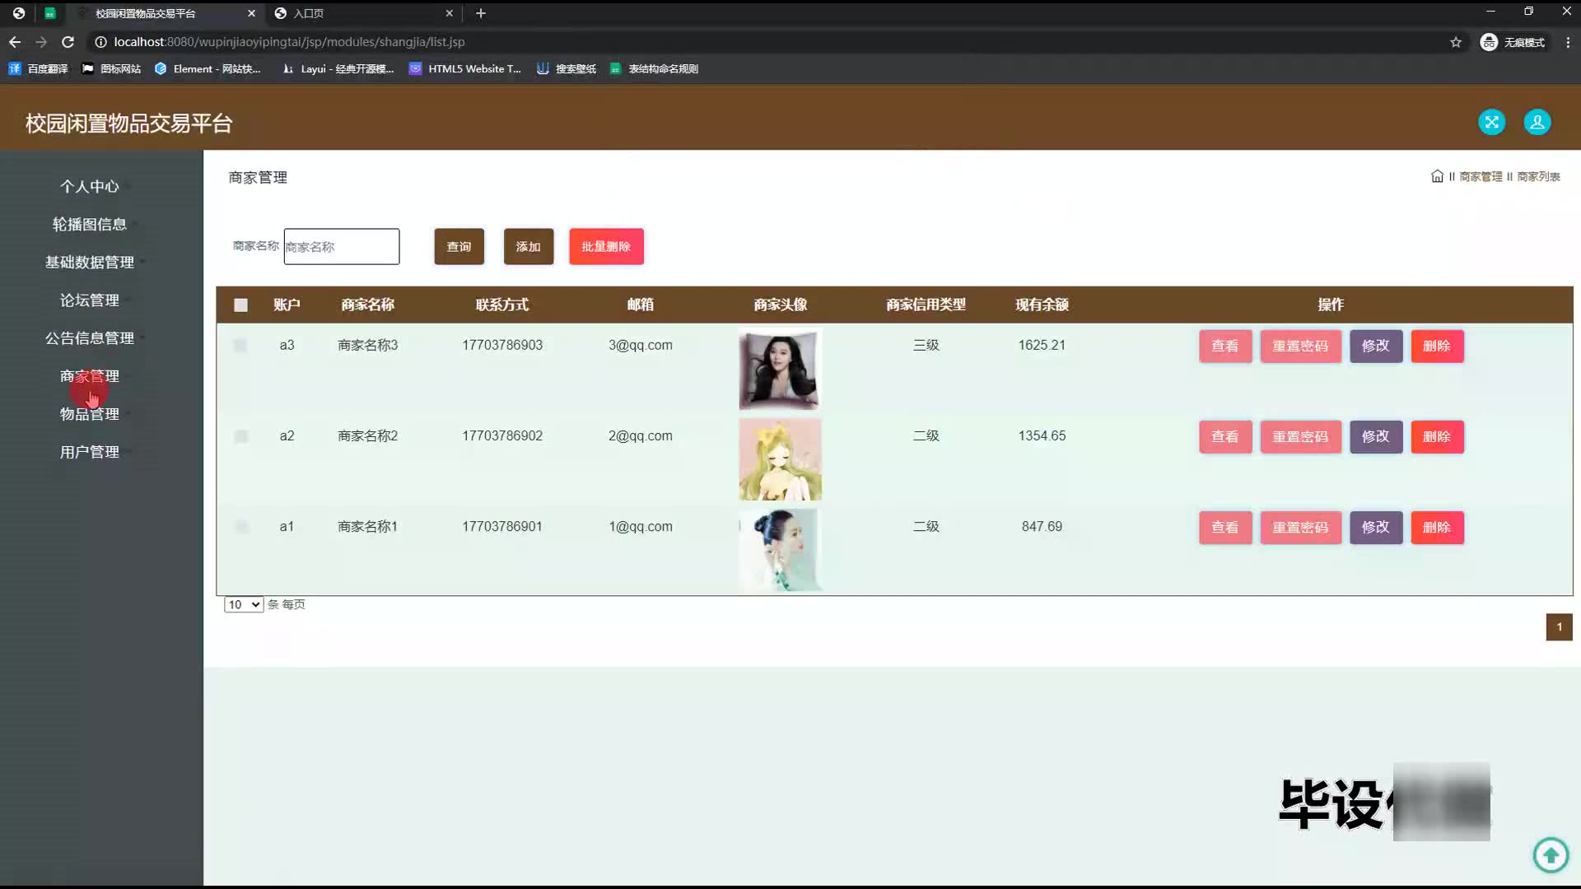Switch to the 入口页 browser tab
1581x889 pixels.
tap(362, 13)
